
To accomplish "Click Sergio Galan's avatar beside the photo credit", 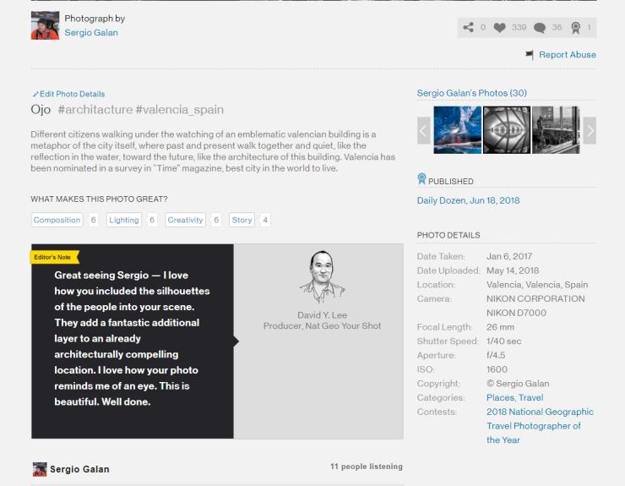I will coord(45,25).
